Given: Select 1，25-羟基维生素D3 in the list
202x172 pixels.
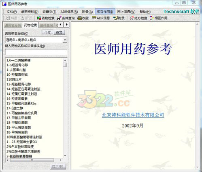Looking at the screenshot, I should pyautogui.click(x=21, y=142).
